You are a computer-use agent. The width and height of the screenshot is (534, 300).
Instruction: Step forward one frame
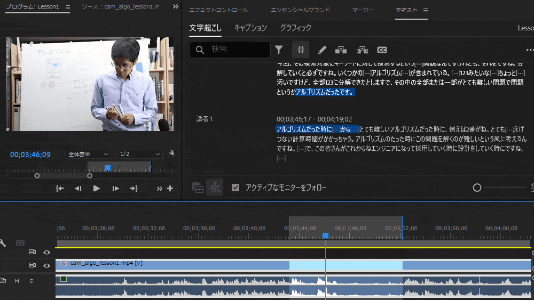pyautogui.click(x=115, y=188)
